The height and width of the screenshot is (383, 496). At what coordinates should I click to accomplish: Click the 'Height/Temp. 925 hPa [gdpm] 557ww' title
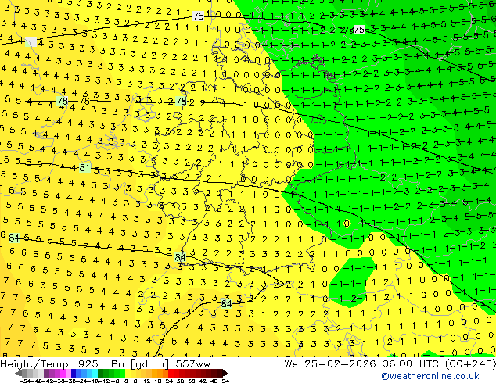[105, 364]
